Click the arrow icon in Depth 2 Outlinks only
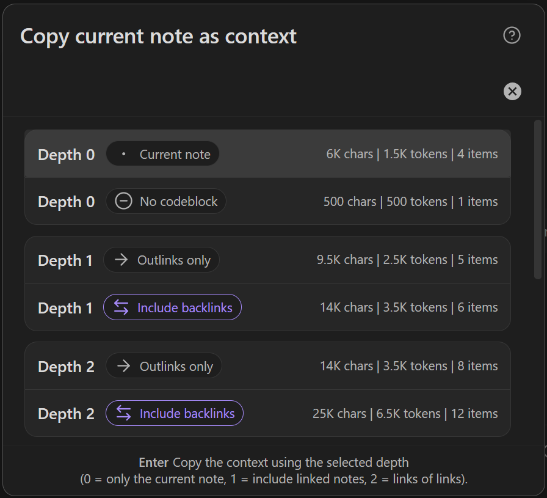The image size is (547, 498). coord(124,366)
